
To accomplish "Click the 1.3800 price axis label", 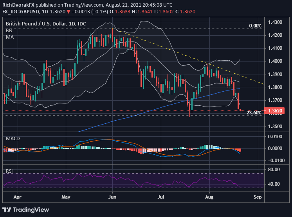I will tap(275, 87).
